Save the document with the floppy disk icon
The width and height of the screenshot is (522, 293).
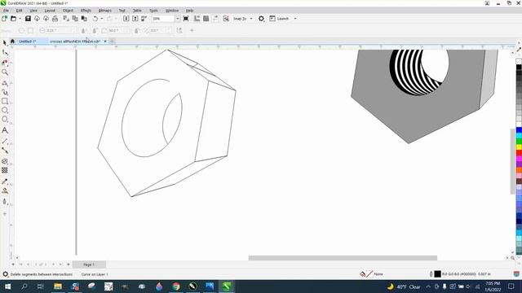click(x=28, y=19)
